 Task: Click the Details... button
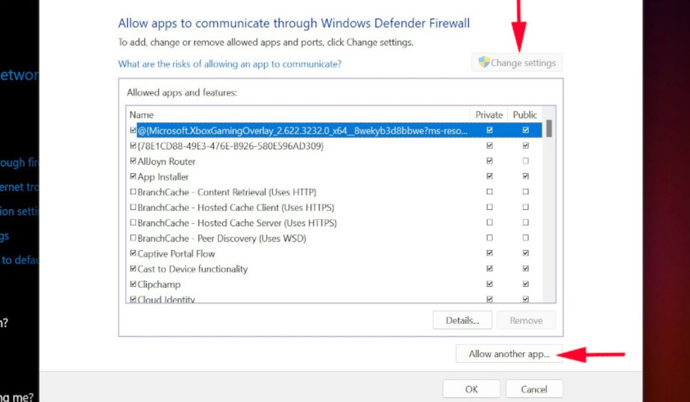click(462, 320)
